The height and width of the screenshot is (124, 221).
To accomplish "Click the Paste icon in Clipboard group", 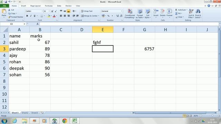I will pos(4,11).
